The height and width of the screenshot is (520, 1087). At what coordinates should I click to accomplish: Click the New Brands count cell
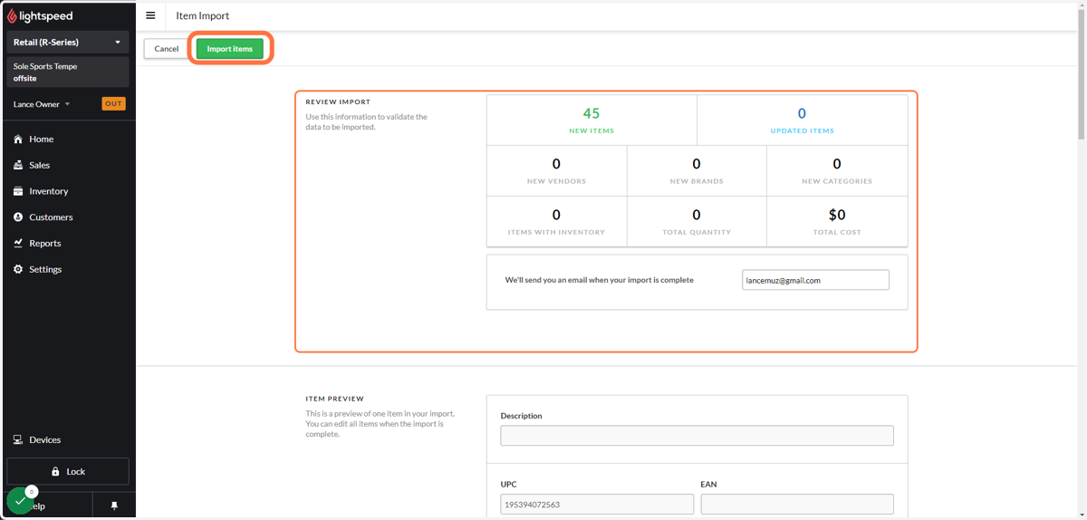click(x=697, y=171)
